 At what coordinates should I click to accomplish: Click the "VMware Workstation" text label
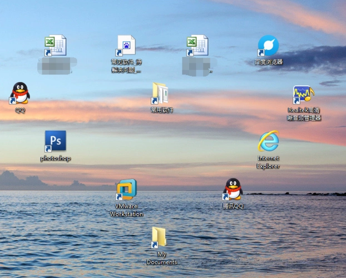click(x=126, y=210)
